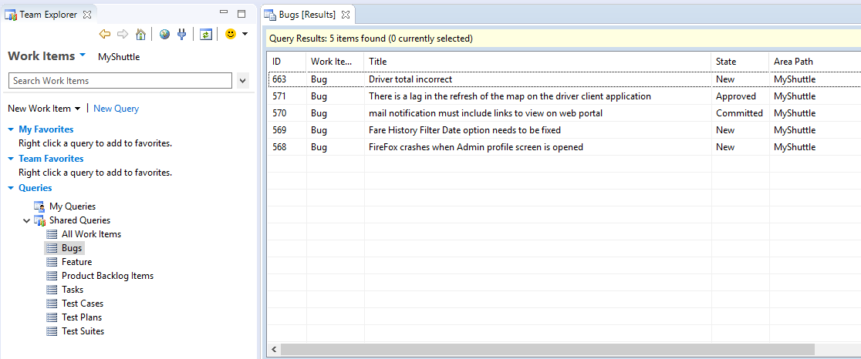
Task: Click the Search Work Items field
Action: (120, 81)
